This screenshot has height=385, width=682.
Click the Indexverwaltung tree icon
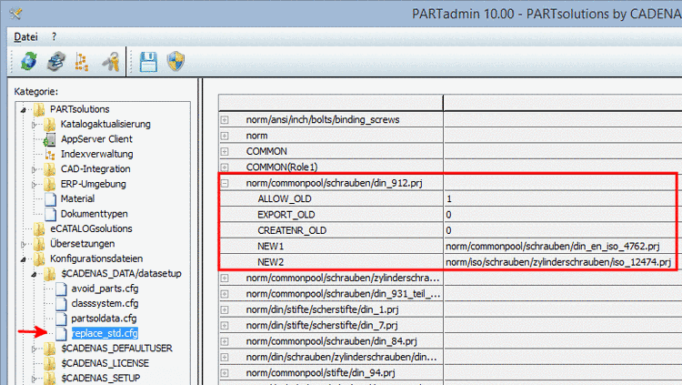point(50,154)
